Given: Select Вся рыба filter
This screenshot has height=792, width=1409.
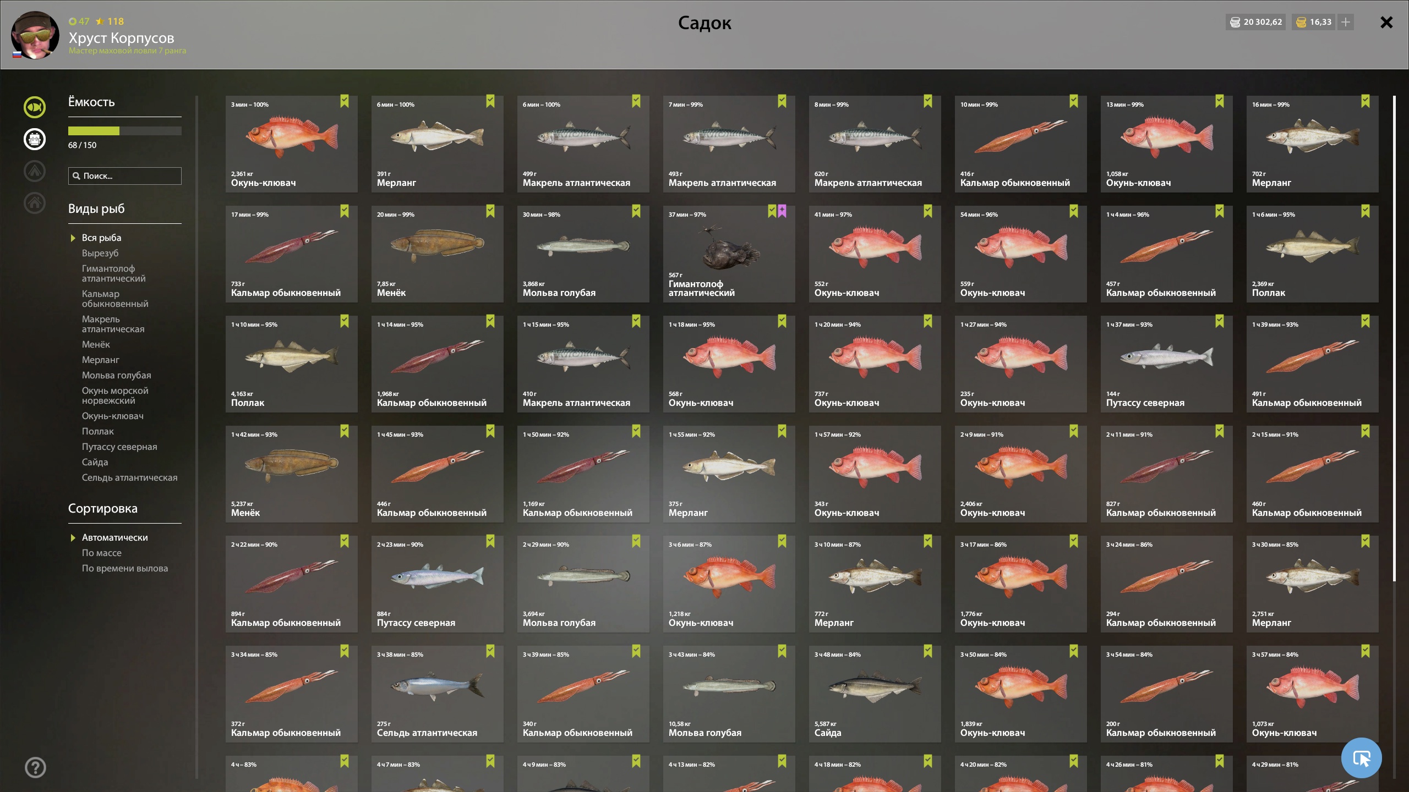Looking at the screenshot, I should click(102, 238).
